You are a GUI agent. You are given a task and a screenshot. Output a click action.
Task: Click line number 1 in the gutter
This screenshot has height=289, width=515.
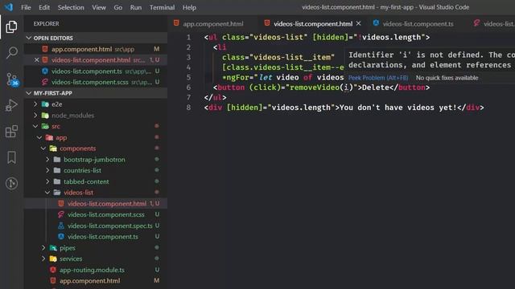[x=188, y=38]
